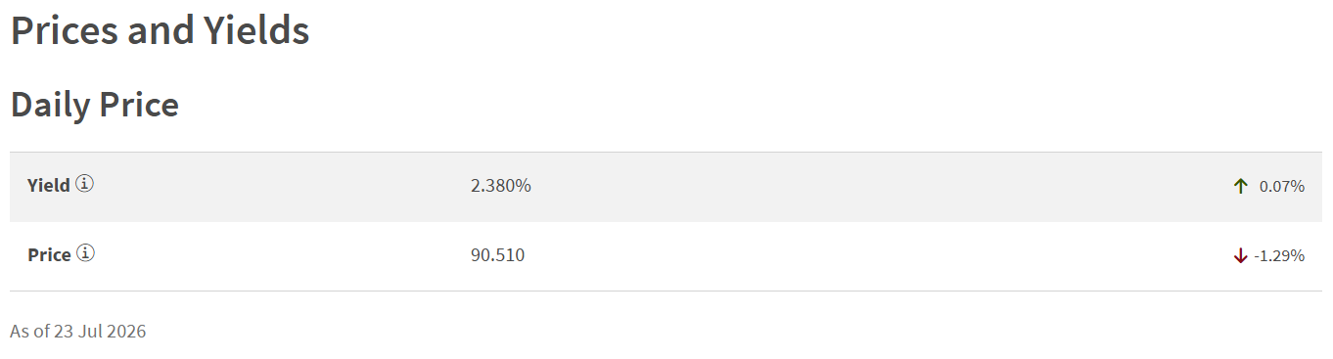Click the green up arrow beside 0.07%
The width and height of the screenshot is (1333, 359).
(x=1241, y=186)
